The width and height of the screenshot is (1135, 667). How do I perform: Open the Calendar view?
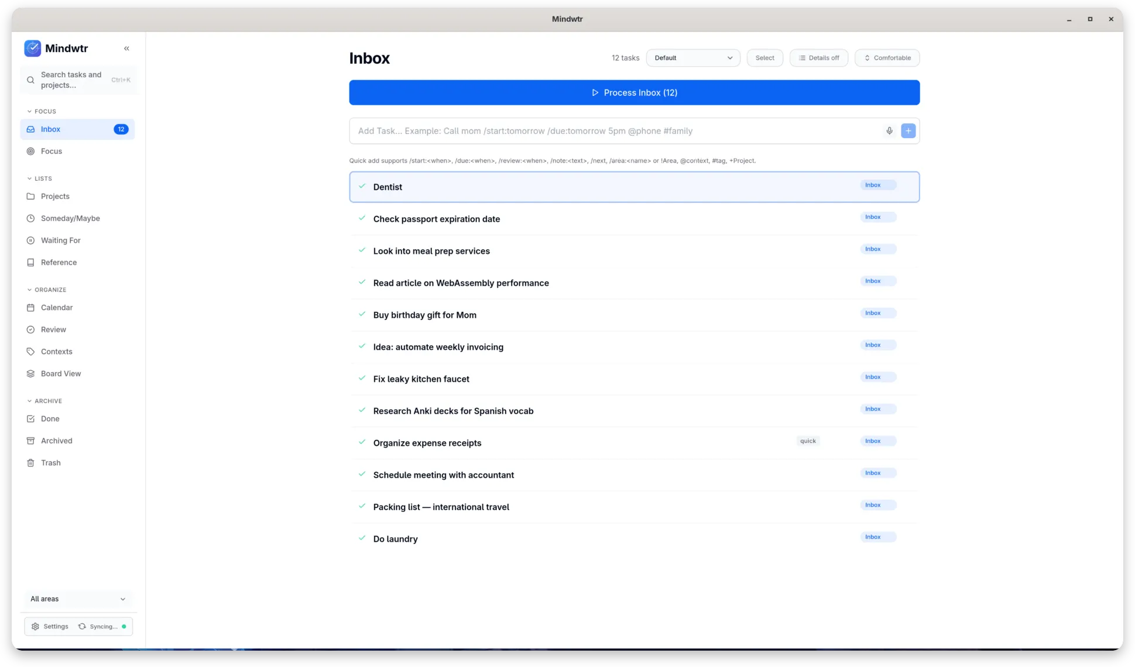click(x=77, y=308)
